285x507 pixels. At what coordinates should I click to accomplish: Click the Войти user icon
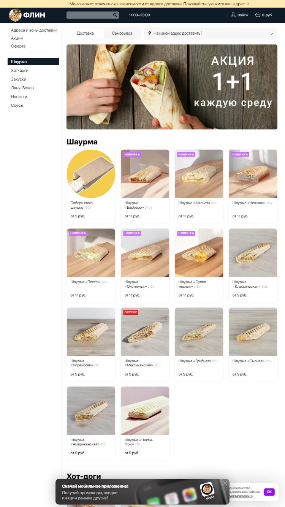point(233,15)
